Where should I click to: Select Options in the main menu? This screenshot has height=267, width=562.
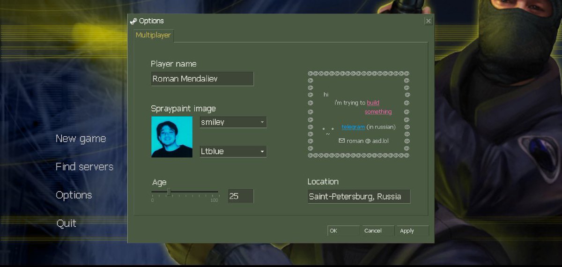[x=74, y=195]
